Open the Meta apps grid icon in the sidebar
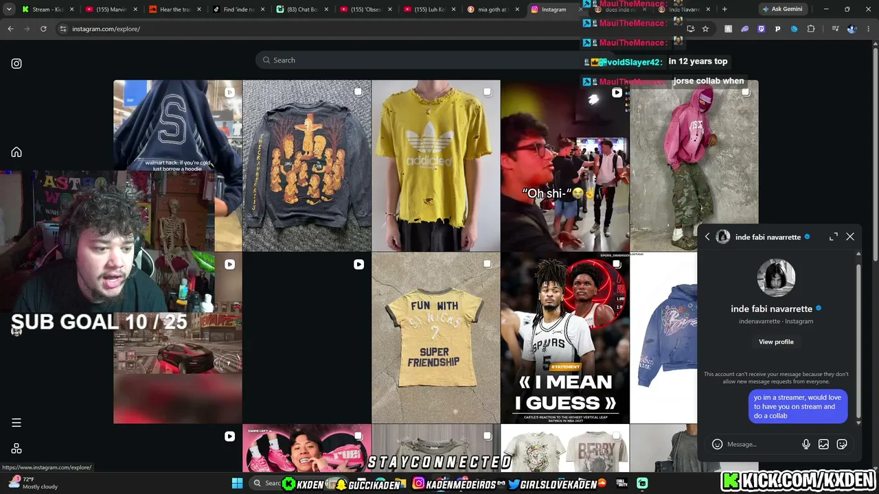 coord(16,449)
